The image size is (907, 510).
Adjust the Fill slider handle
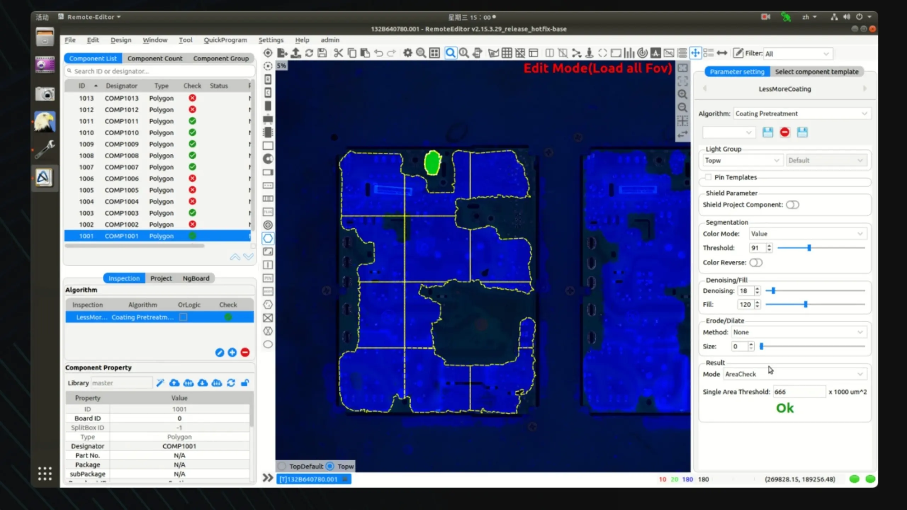[805, 304]
